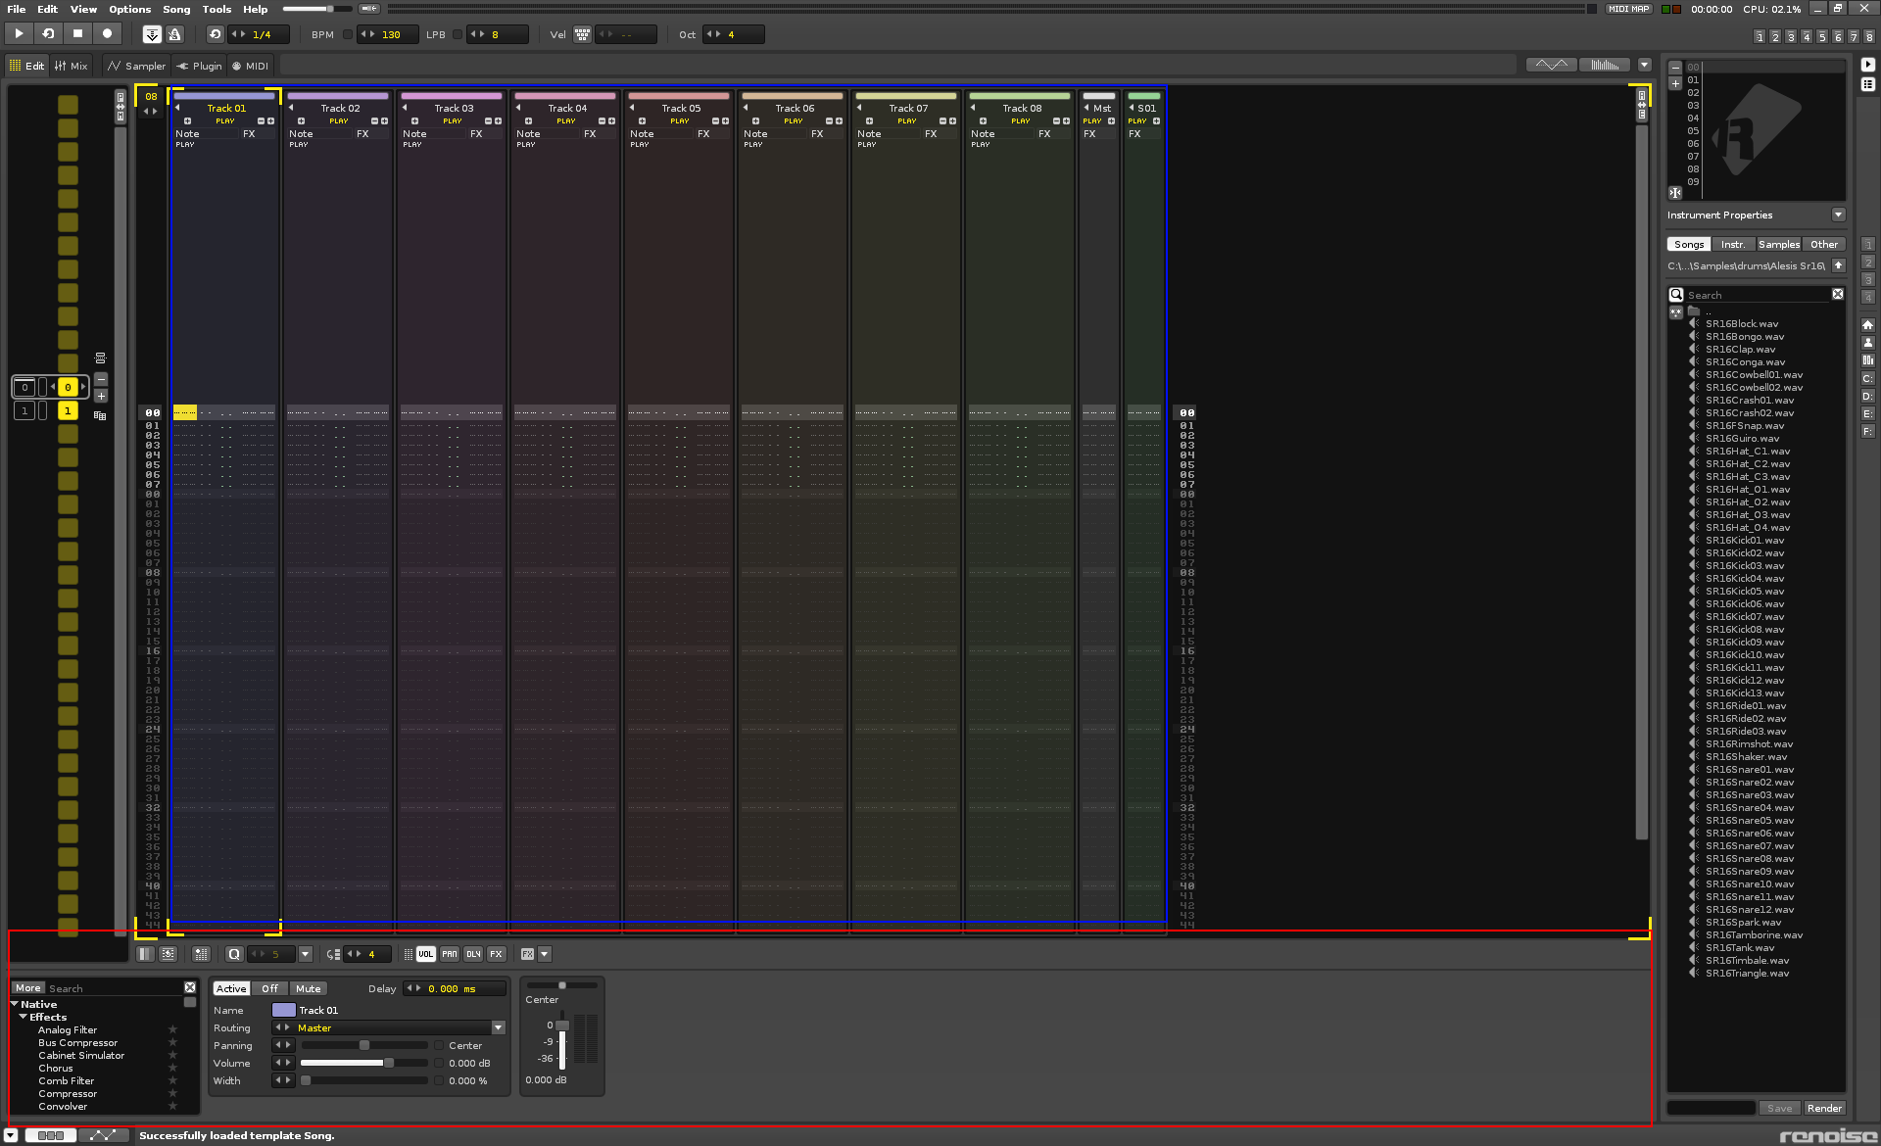Screen dimensions: 1881x1146
Task: Add an instrument with the plus button
Action: [x=1675, y=83]
